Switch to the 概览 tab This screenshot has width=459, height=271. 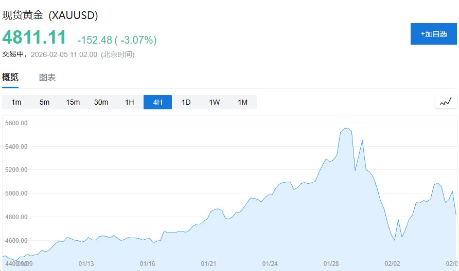10,78
